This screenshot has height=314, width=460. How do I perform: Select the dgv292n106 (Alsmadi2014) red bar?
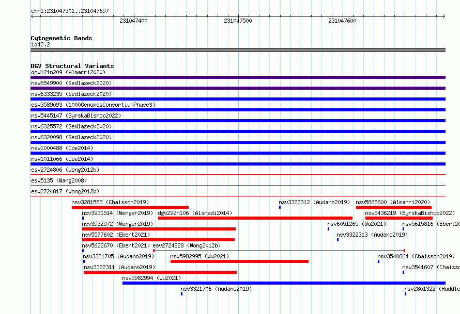(255, 218)
